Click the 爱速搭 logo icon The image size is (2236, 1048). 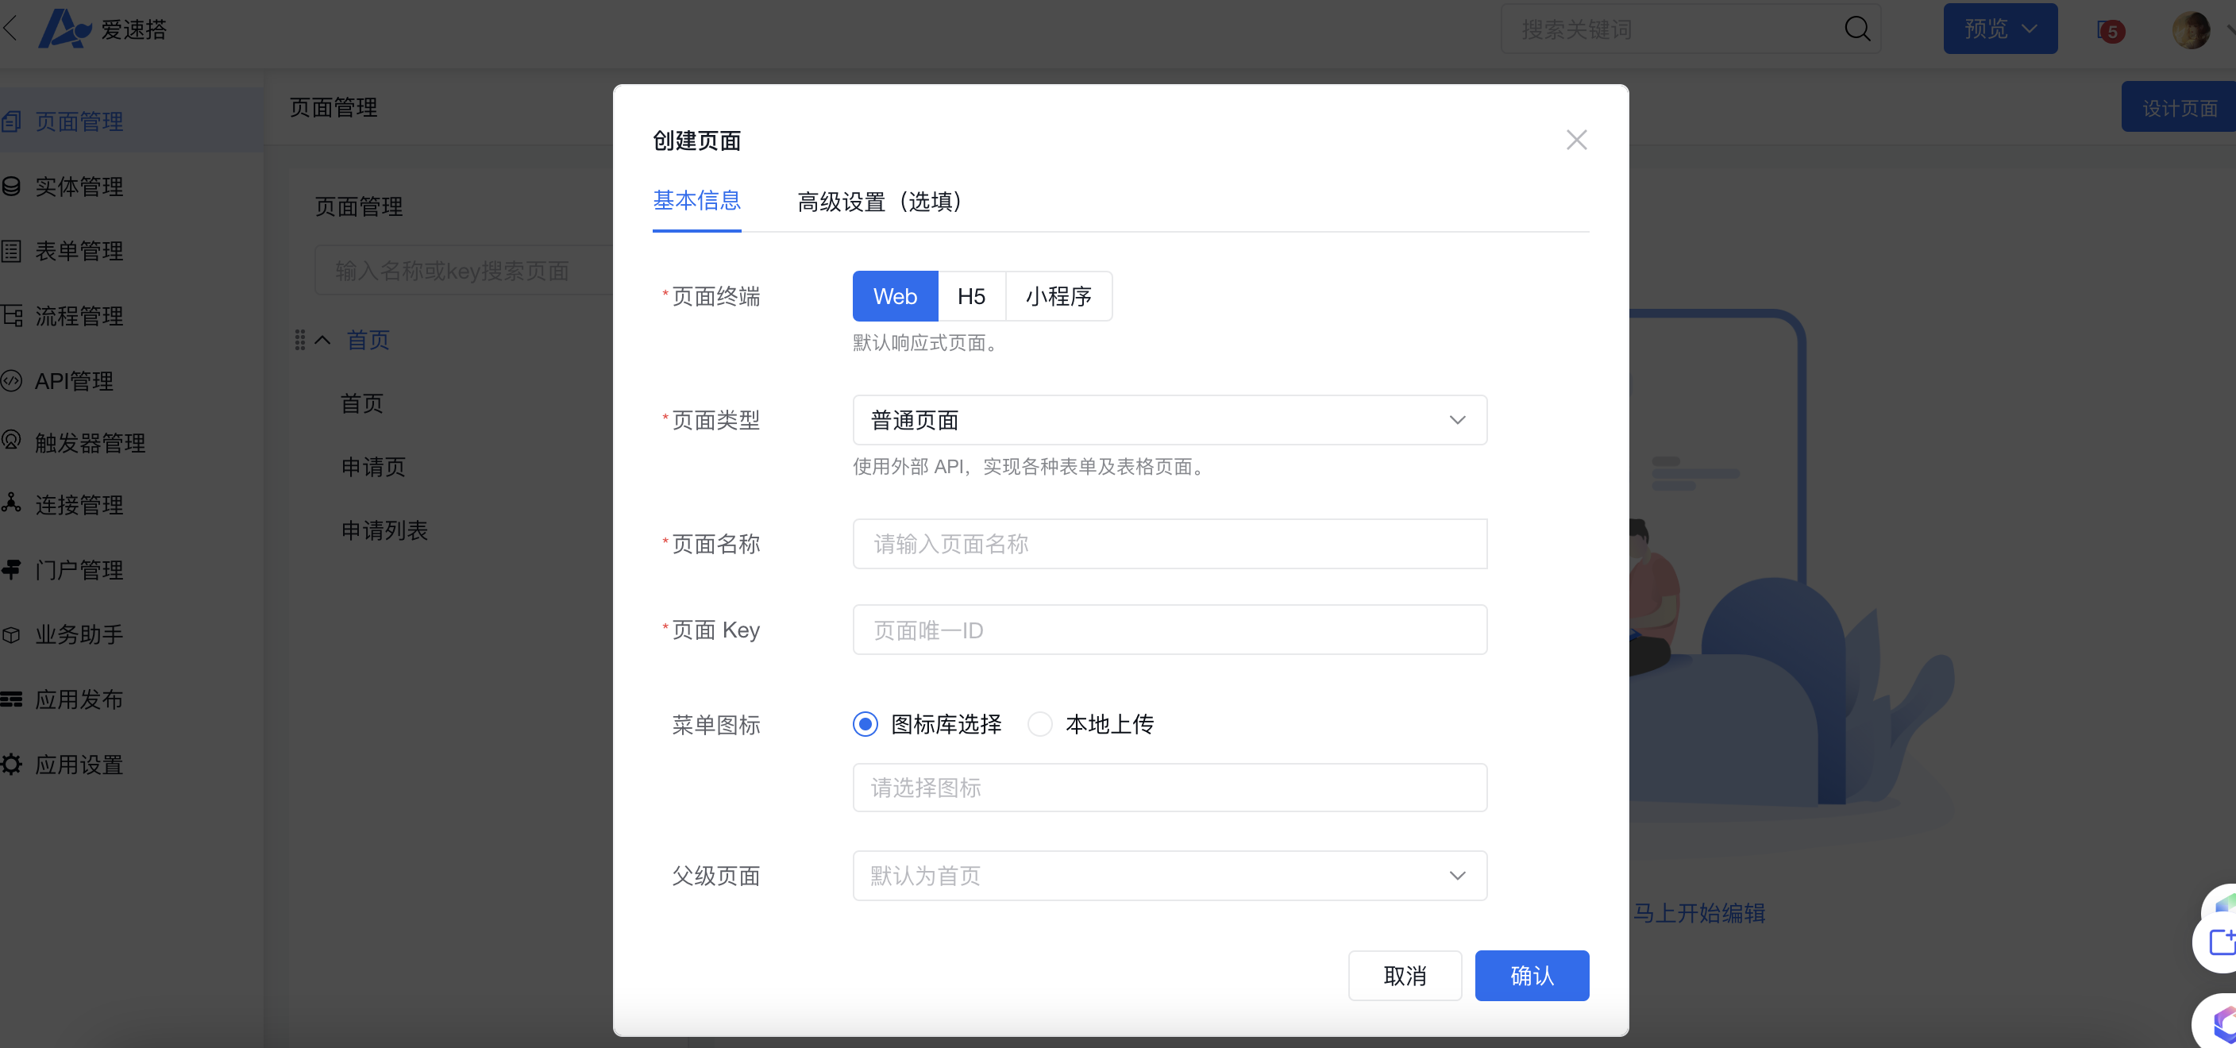[x=64, y=29]
